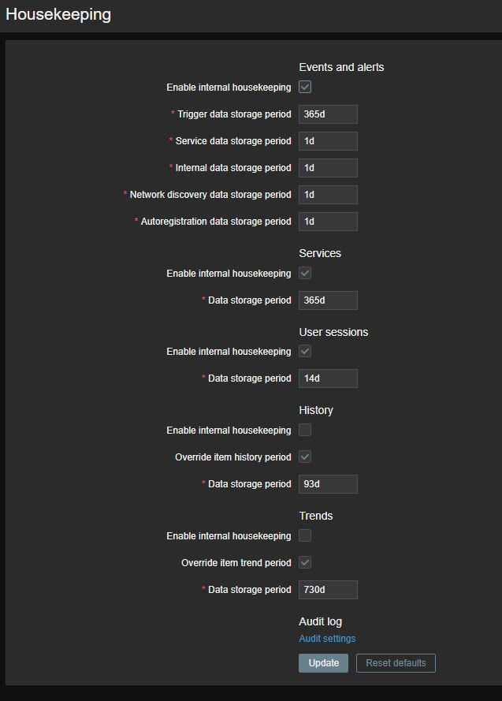502x701 pixels.
Task: Toggle User sessions internal housekeeping checkbox
Action: (x=305, y=352)
